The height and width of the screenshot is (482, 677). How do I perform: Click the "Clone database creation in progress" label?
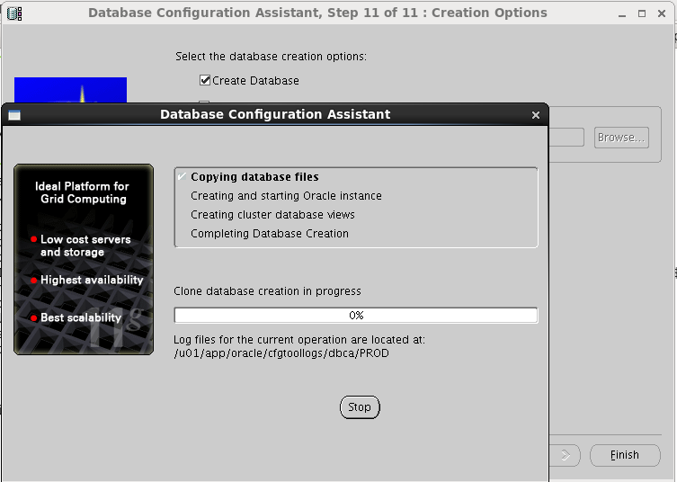pyautogui.click(x=267, y=291)
